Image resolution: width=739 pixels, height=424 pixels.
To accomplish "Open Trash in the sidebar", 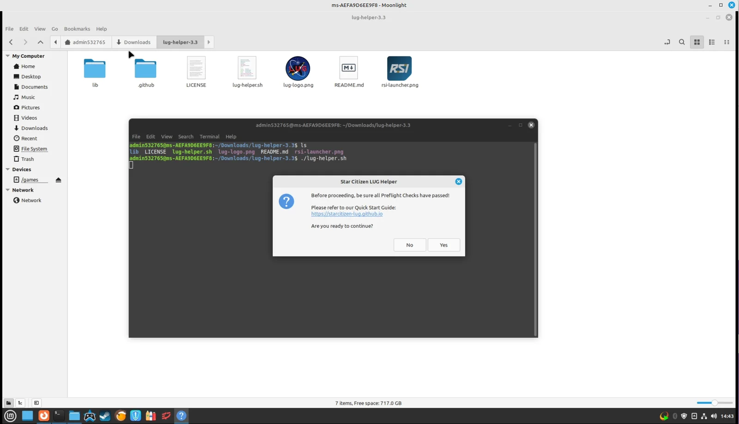I will point(27,159).
